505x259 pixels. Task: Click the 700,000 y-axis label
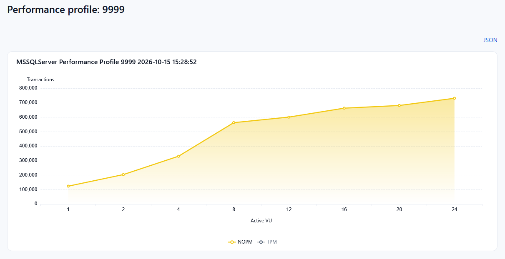click(28, 102)
